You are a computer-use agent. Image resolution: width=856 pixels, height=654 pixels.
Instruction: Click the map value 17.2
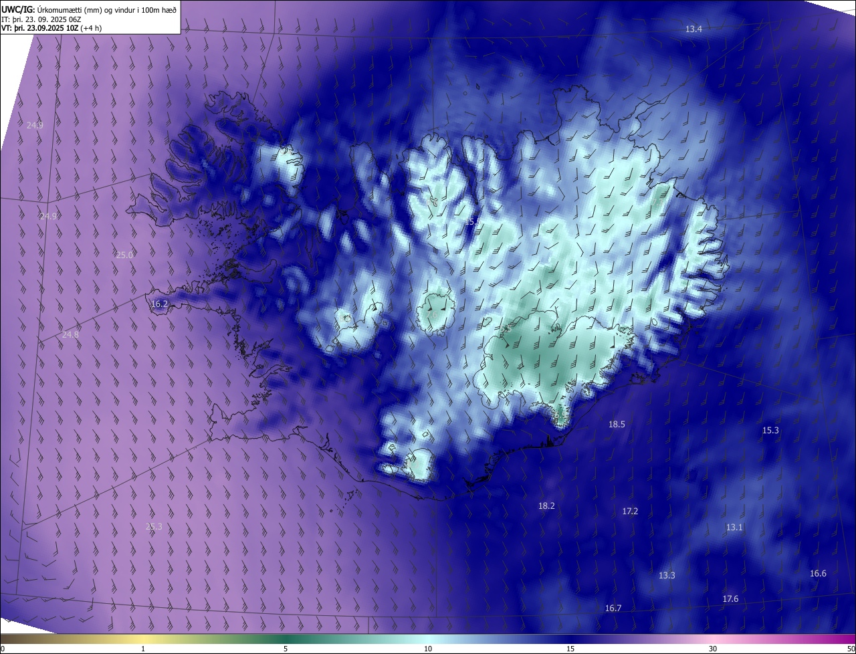coord(630,512)
